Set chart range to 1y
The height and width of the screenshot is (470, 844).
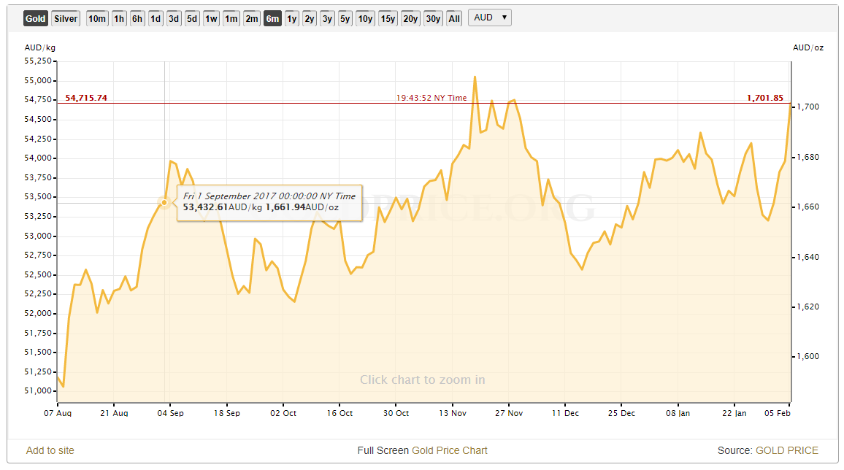[x=291, y=18]
